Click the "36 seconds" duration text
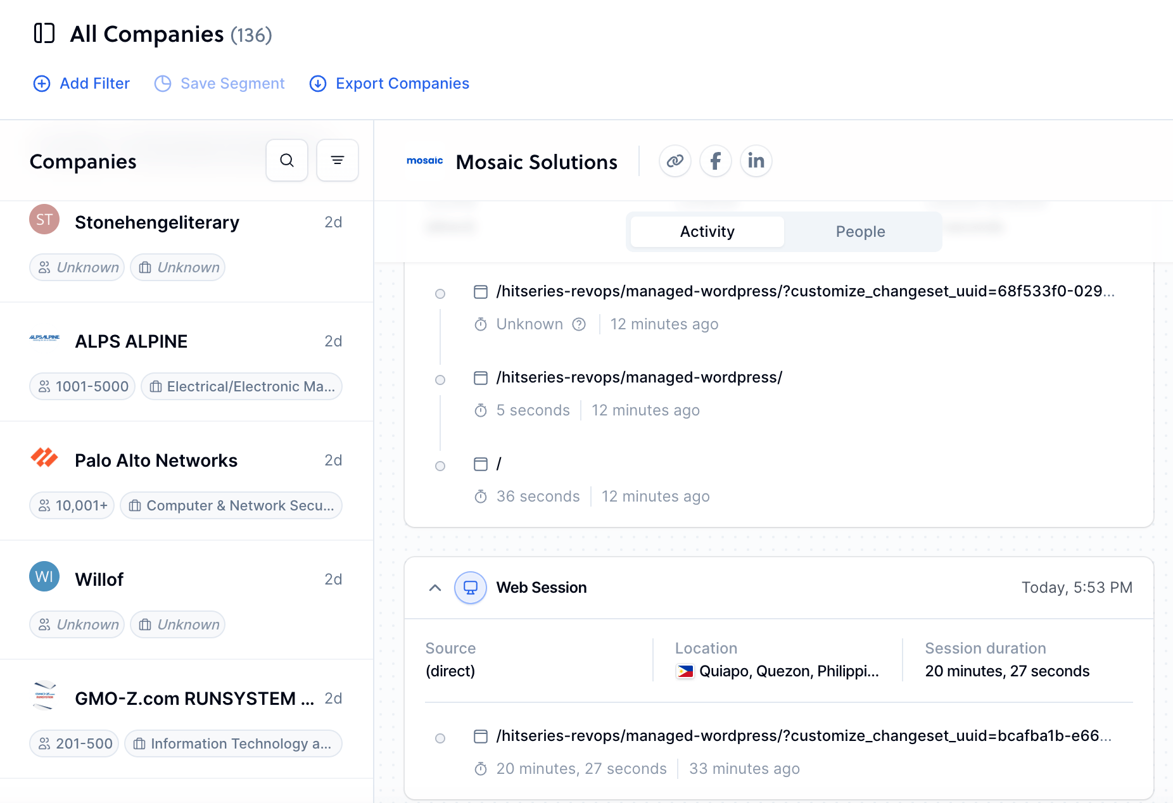Screen dimensions: 1173x803 click(538, 496)
